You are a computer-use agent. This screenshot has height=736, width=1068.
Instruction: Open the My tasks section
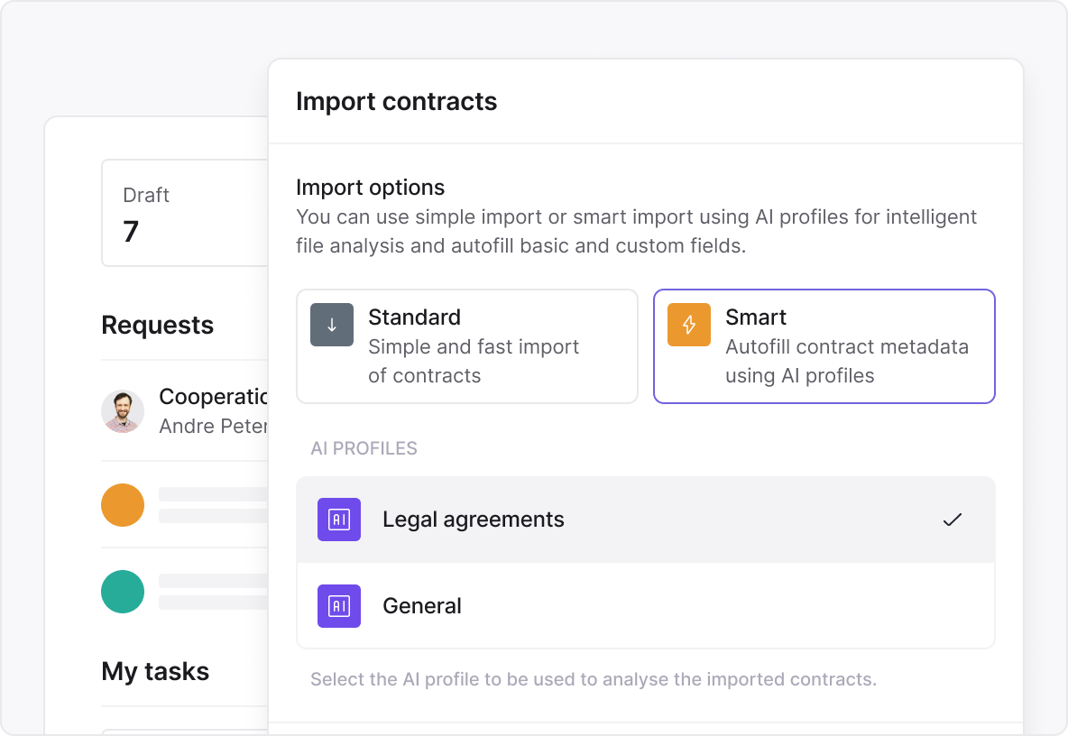coord(155,671)
